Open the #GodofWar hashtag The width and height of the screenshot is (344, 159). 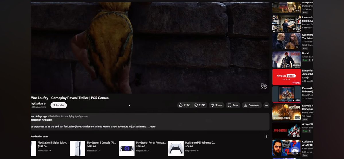click(54, 117)
